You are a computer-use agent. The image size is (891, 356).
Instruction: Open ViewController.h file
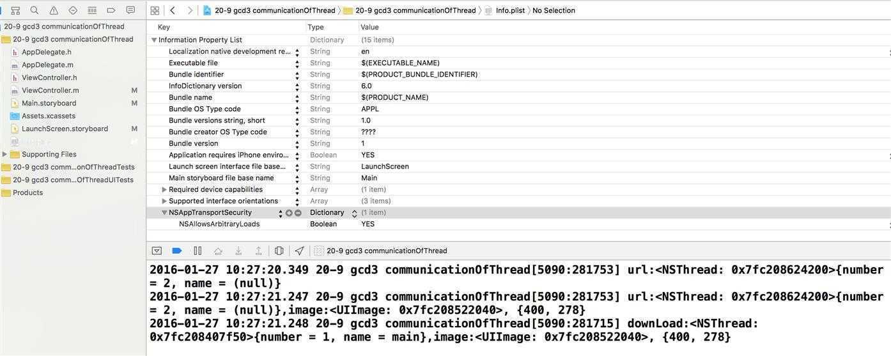[x=49, y=77]
